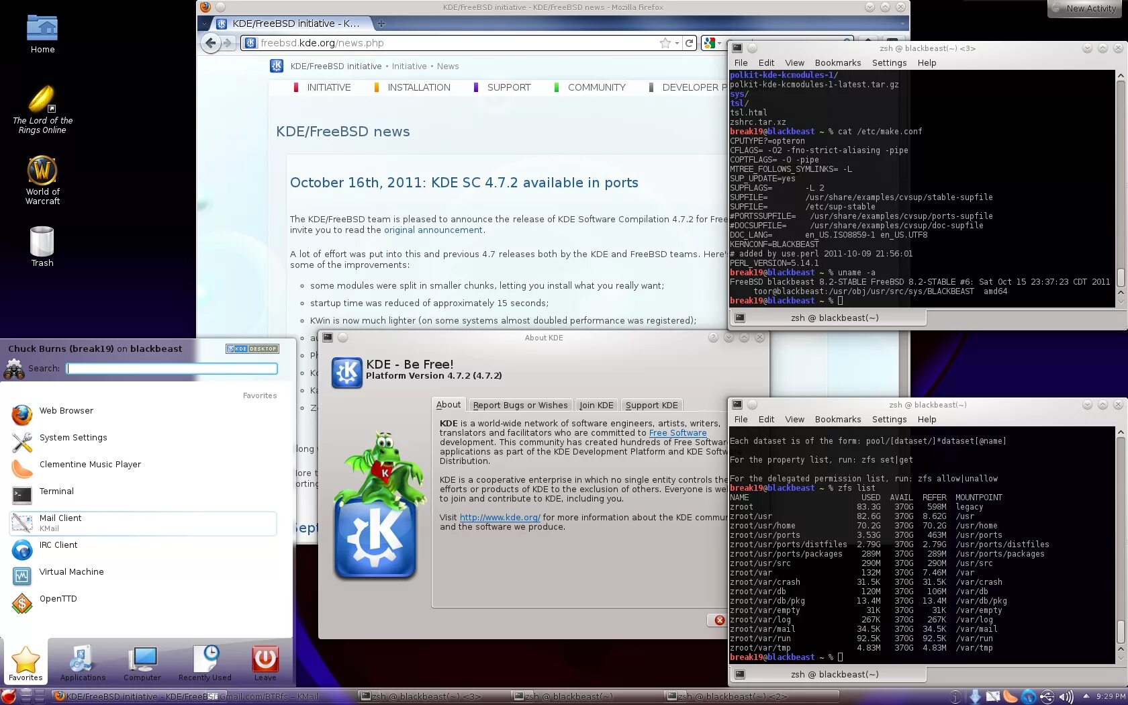1128x705 pixels.
Task: Launch Virtual Machine from Favorites
Action: coord(143,576)
